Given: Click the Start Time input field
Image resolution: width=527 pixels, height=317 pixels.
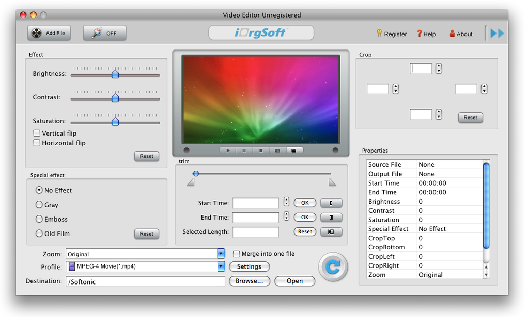Looking at the screenshot, I should [x=256, y=203].
